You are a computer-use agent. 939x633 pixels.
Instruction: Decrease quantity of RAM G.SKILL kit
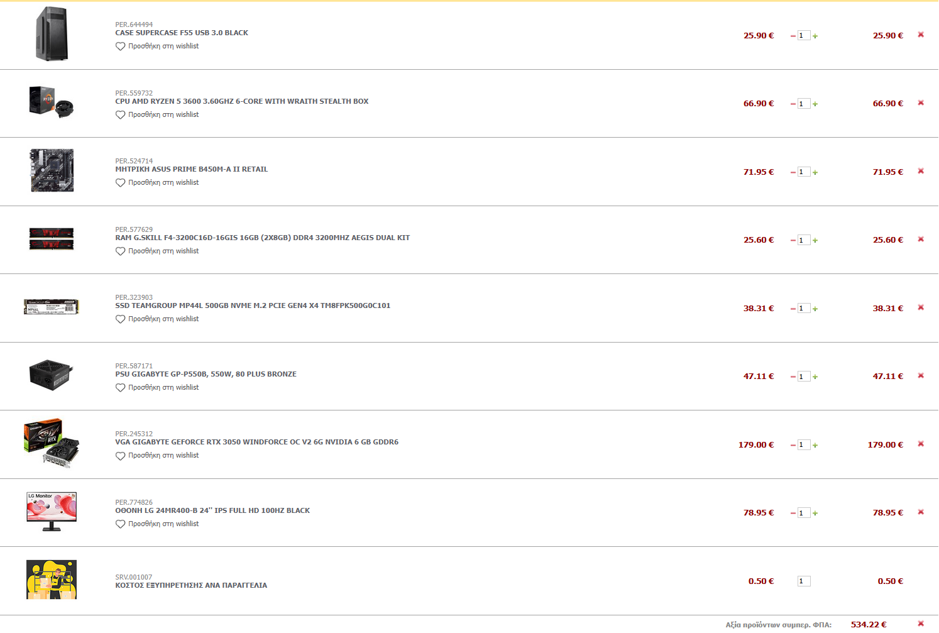click(793, 240)
